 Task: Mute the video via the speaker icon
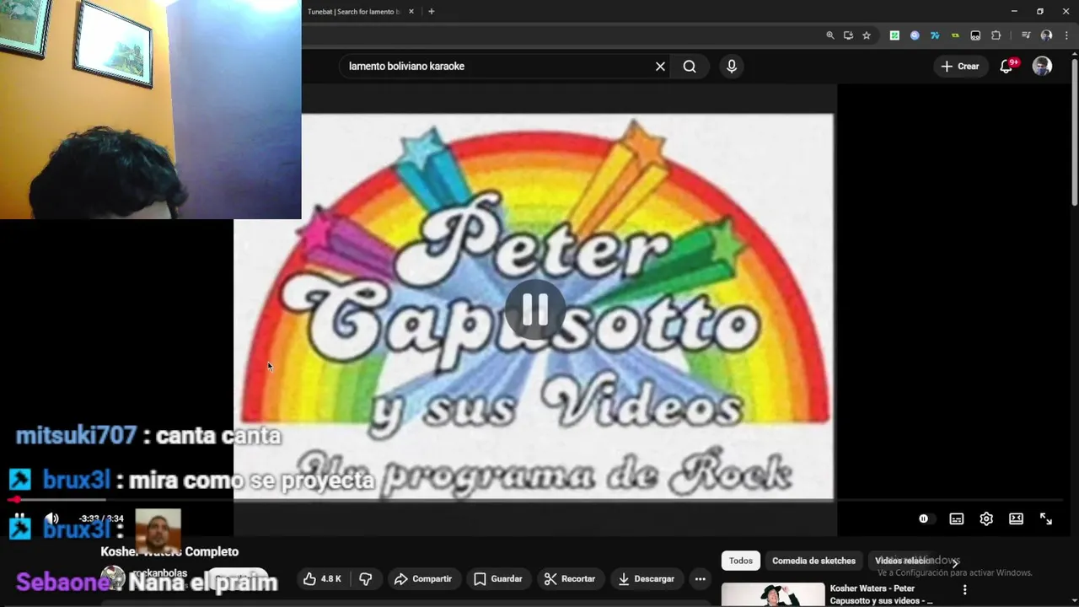point(52,519)
